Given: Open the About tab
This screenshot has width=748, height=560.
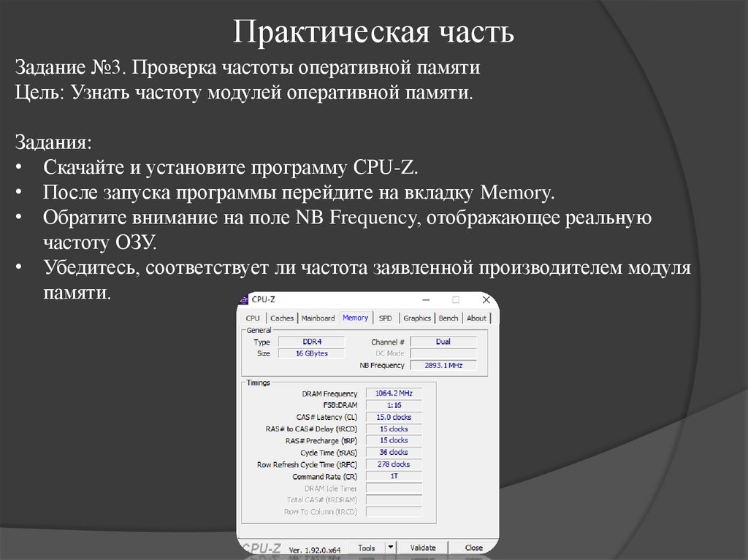Looking at the screenshot, I should point(476,318).
